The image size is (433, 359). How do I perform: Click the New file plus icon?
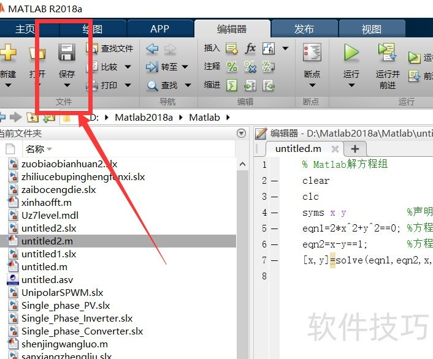coord(8,52)
